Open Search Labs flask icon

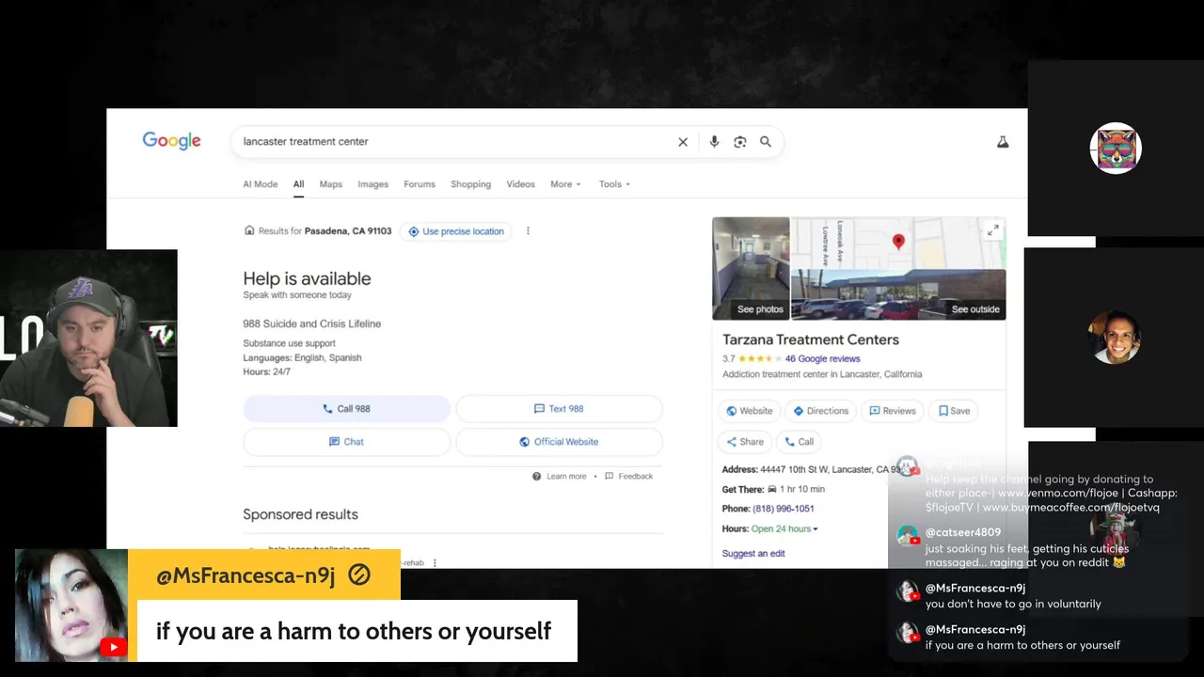coord(1003,142)
